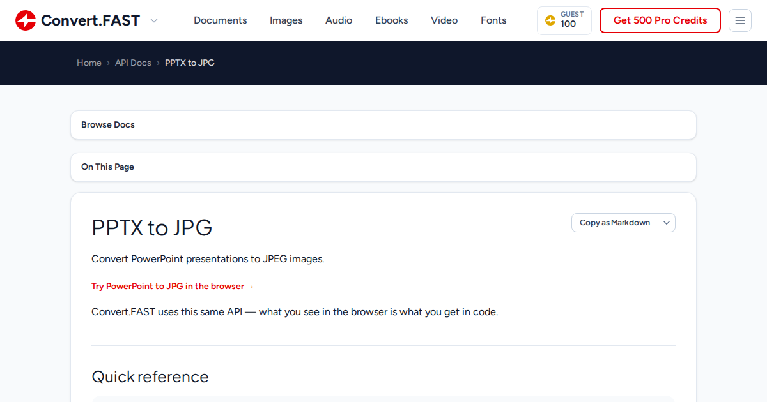Open the Fonts menu
This screenshot has height=402, width=767.
point(493,20)
